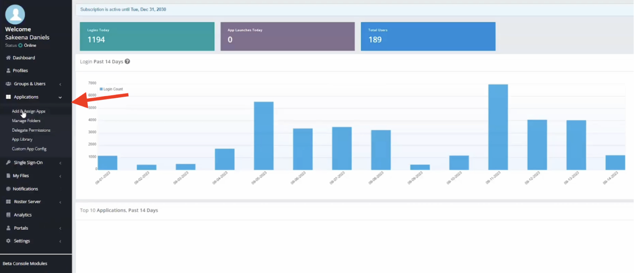Expand the Portals chevron
634x273 pixels.
click(60, 228)
